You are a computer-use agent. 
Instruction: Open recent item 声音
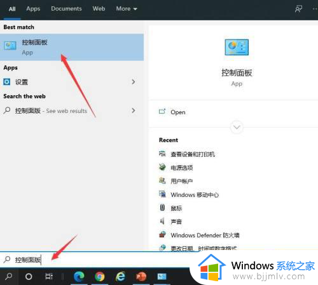[176, 222]
